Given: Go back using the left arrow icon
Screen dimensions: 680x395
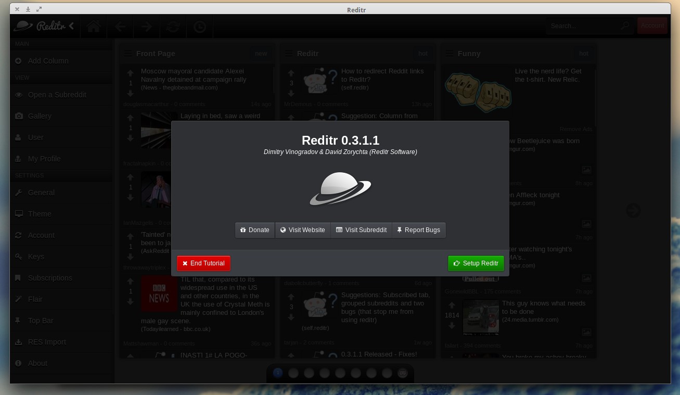Looking at the screenshot, I should pyautogui.click(x=120, y=26).
